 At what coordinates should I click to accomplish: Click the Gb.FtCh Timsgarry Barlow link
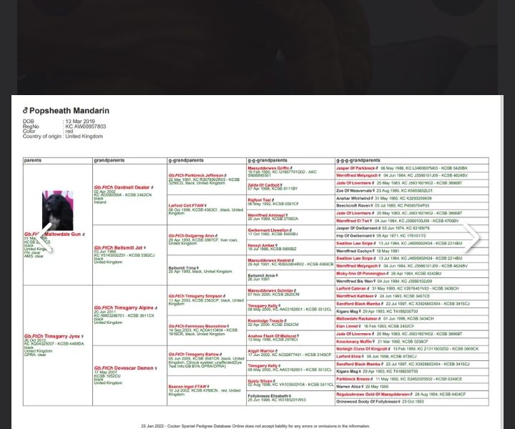tap(194, 354)
